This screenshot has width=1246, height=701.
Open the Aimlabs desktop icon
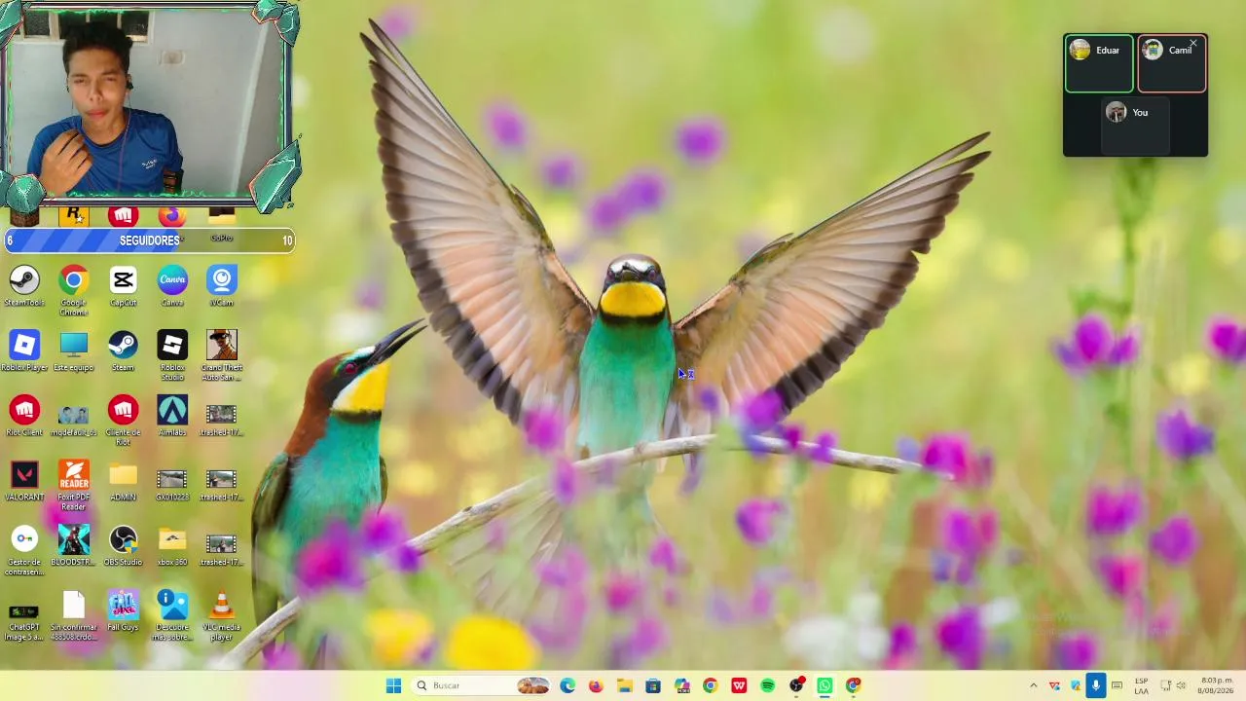172,417
